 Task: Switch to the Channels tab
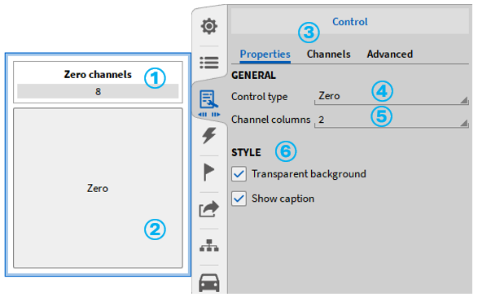(x=329, y=55)
